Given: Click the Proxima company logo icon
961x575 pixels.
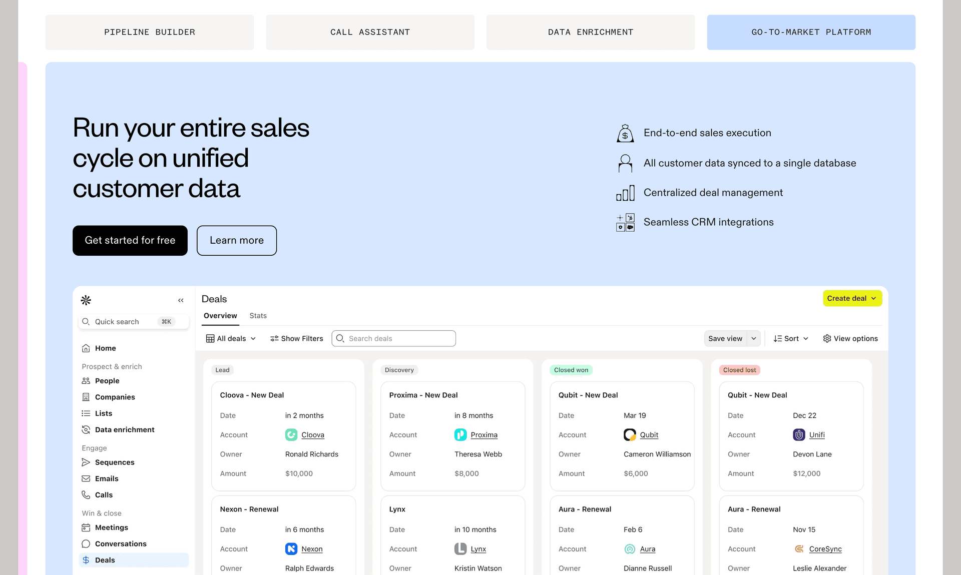Looking at the screenshot, I should (460, 435).
